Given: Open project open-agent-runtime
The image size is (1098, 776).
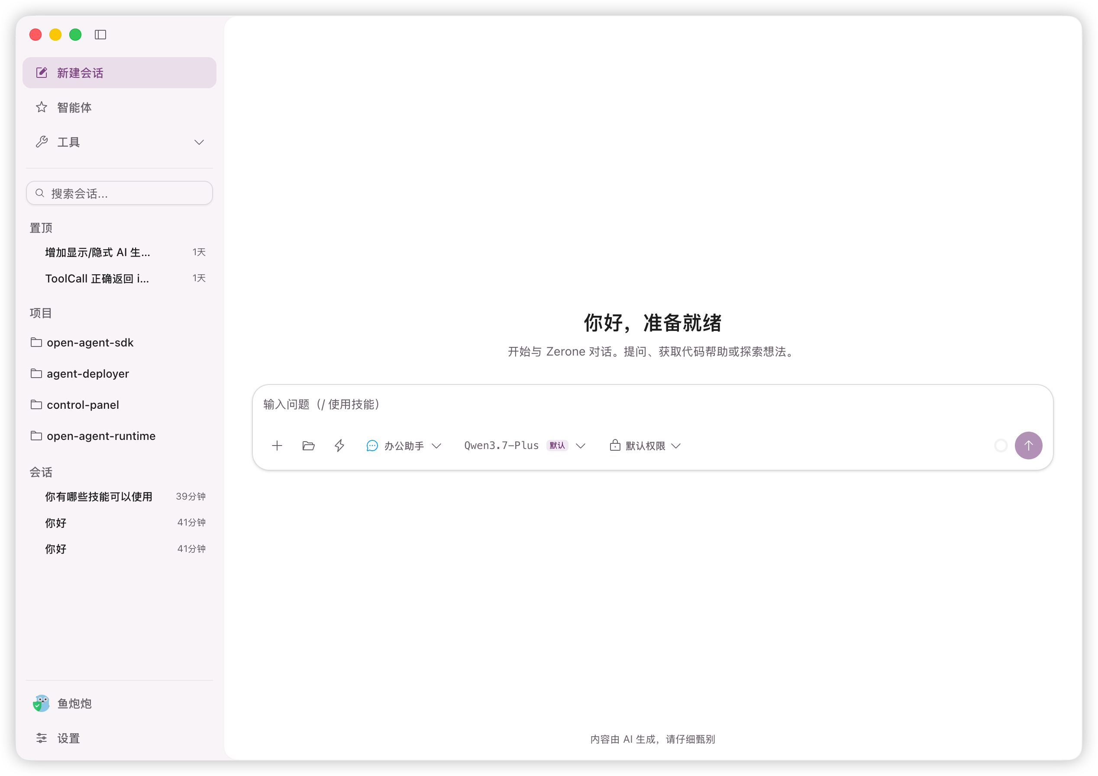Looking at the screenshot, I should tap(119, 436).
